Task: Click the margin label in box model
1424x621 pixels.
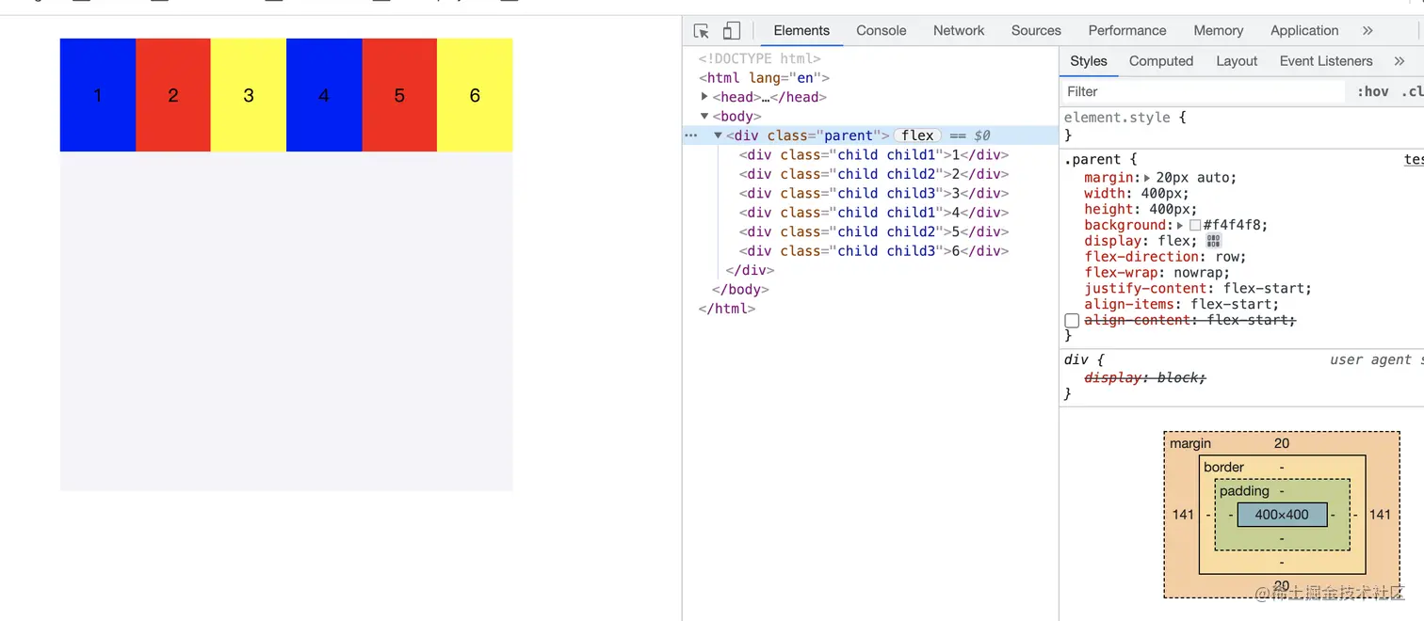Action: [x=1190, y=443]
